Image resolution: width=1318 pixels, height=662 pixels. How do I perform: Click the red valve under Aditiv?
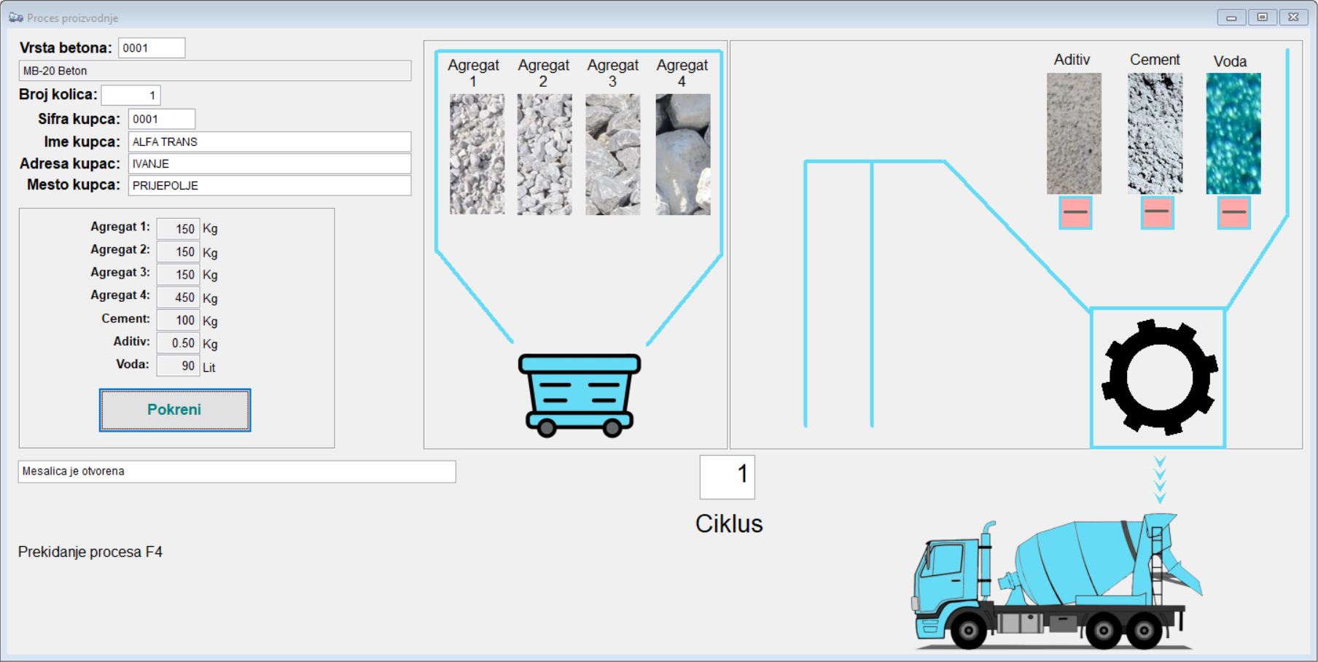click(1075, 213)
